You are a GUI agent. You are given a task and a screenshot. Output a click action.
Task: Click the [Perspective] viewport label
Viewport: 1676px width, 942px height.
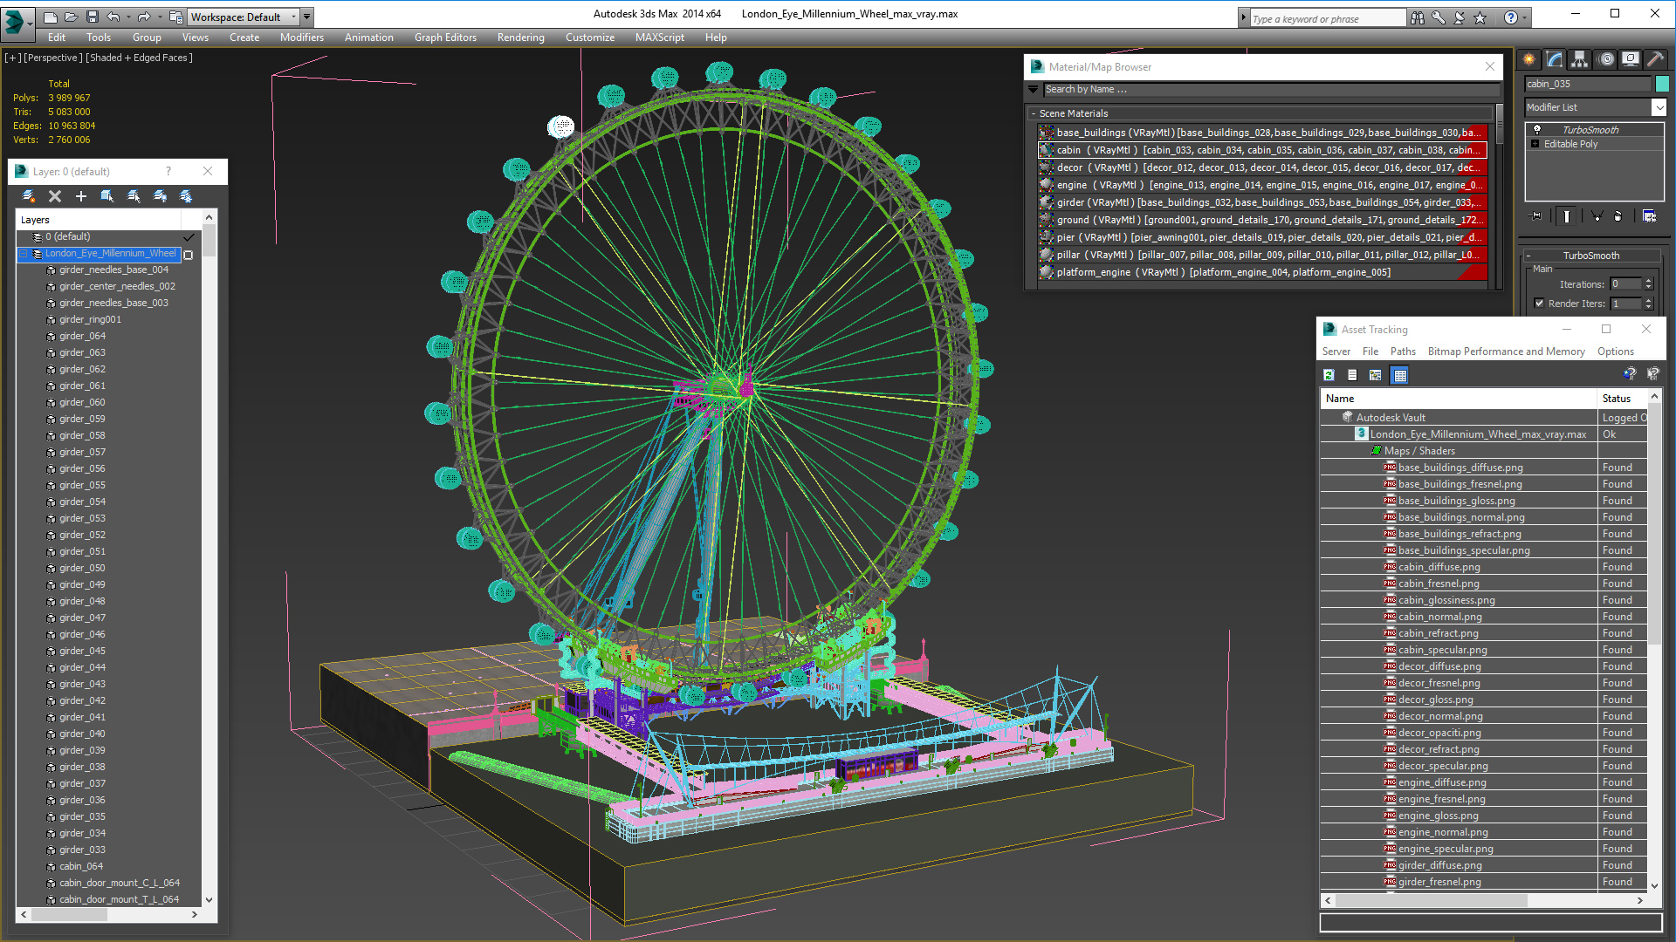click(x=53, y=58)
